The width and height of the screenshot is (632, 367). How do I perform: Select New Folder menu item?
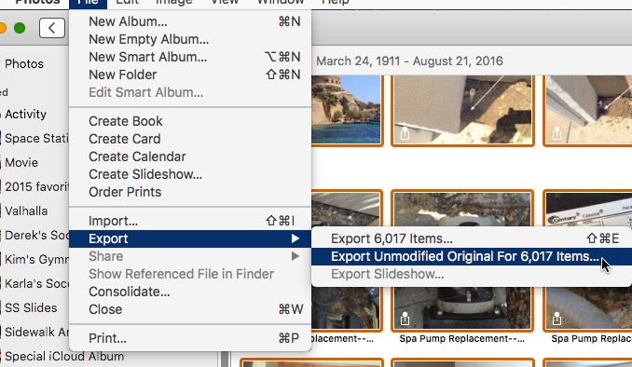pos(190,75)
